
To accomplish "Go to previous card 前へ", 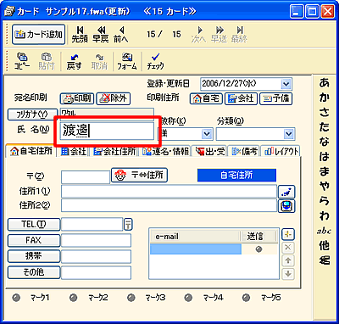I will pos(121,35).
